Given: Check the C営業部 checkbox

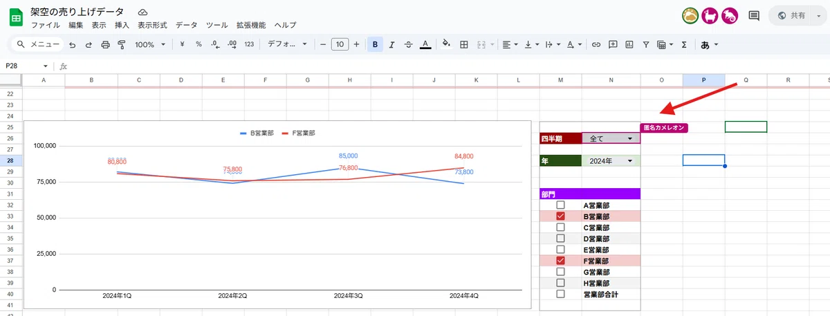Looking at the screenshot, I should (560, 227).
